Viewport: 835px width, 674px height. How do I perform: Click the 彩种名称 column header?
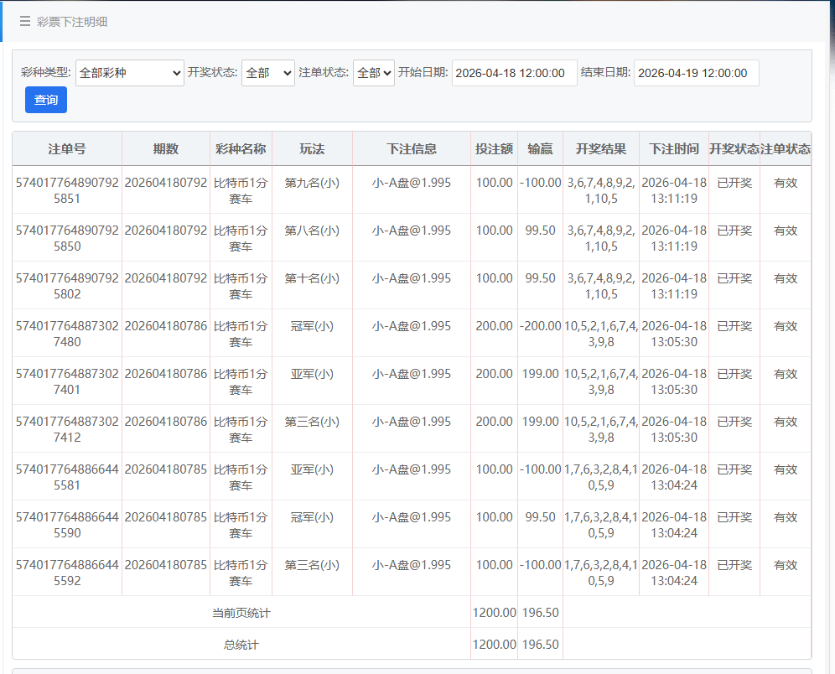click(x=241, y=149)
